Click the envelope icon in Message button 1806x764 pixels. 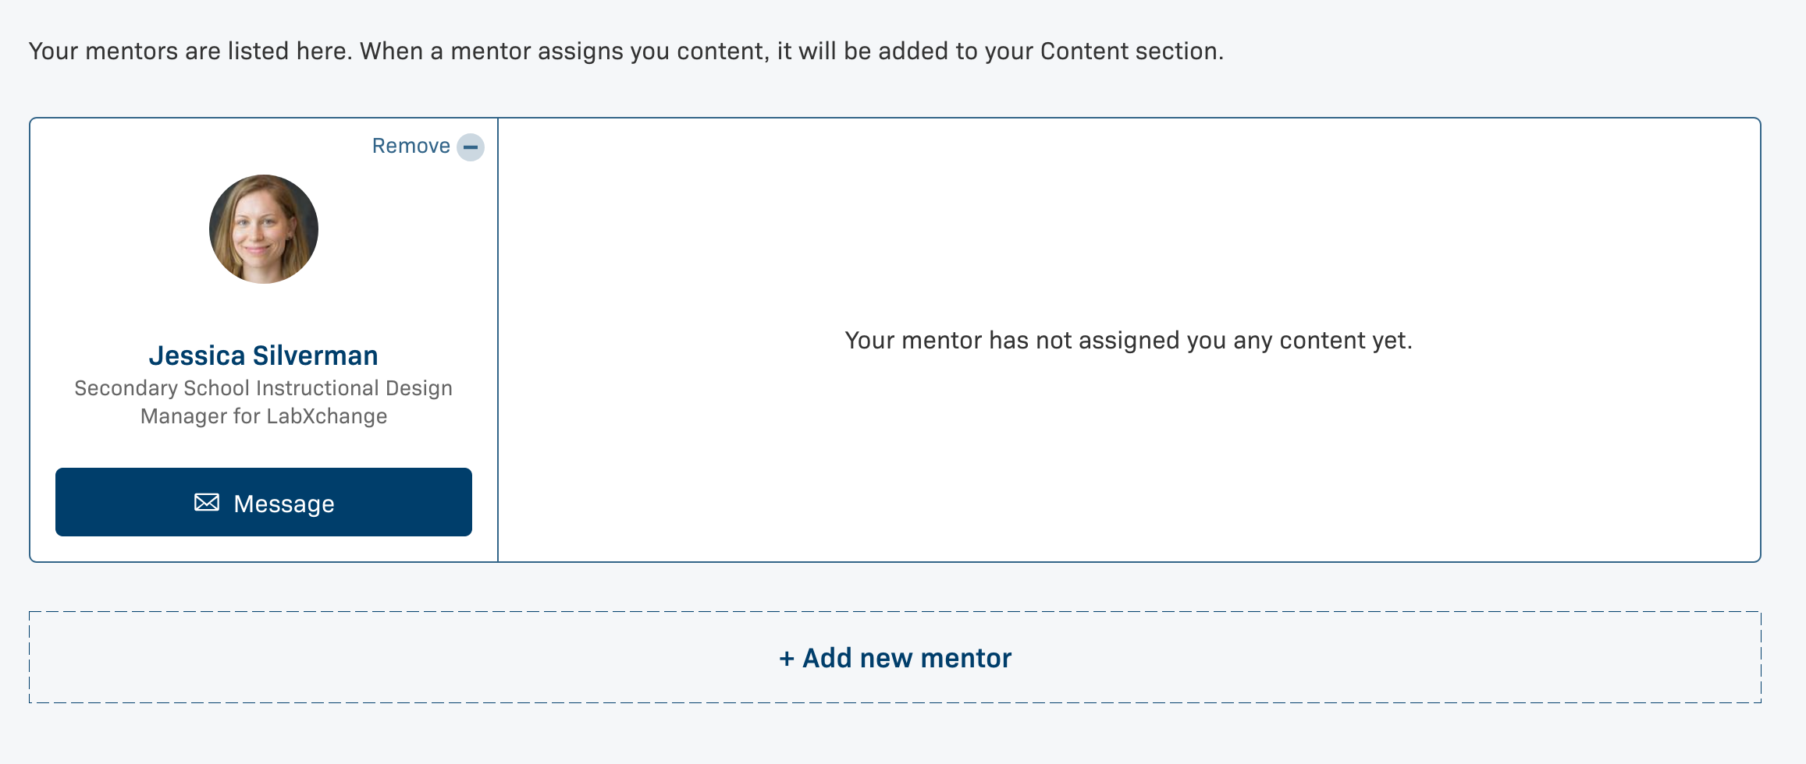[x=207, y=503]
